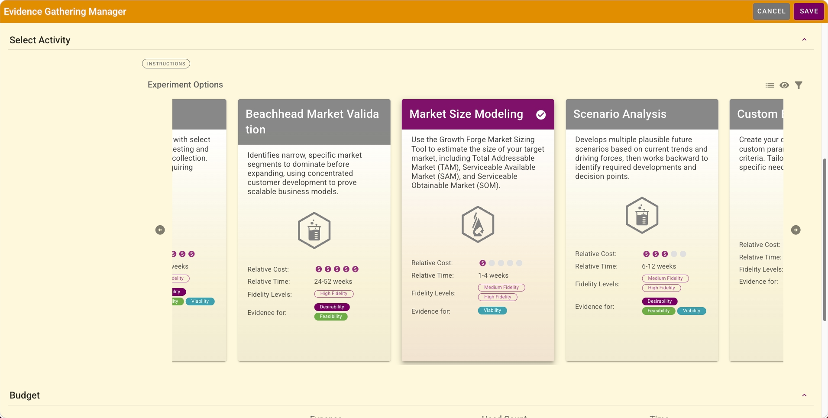Deselect the Market Size Modeling checkmark
This screenshot has width=828, height=418.
point(541,114)
